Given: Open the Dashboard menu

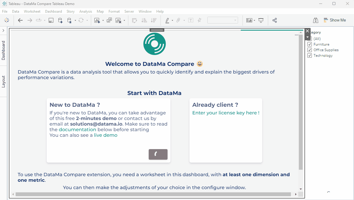Looking at the screenshot, I should 53,11.
